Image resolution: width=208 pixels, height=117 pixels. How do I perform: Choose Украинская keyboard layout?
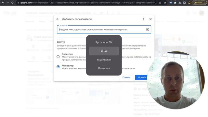104,60
